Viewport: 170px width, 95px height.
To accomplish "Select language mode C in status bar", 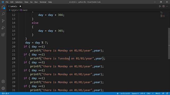I will 153,93.
